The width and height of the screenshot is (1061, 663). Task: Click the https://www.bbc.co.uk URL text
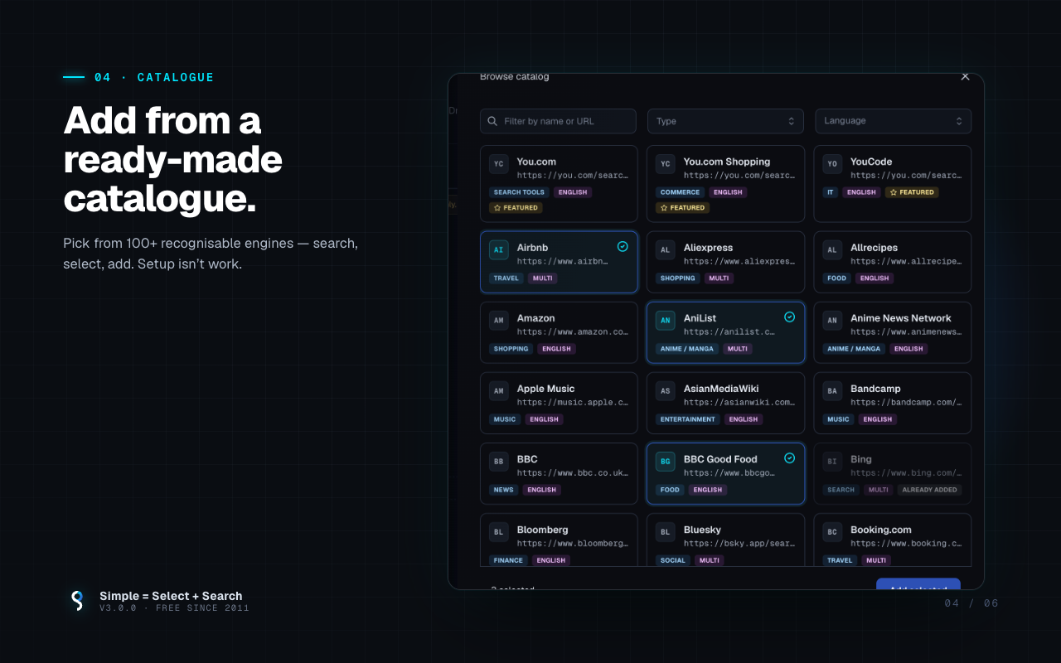click(x=573, y=473)
